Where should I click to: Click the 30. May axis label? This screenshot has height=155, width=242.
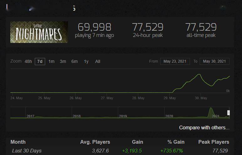click(x=201, y=98)
